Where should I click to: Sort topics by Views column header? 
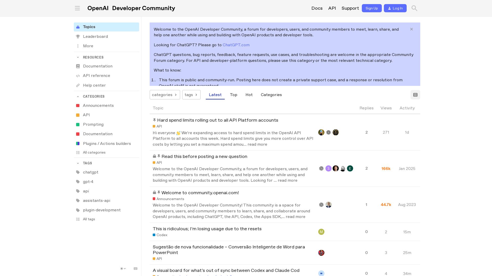tap(386, 108)
